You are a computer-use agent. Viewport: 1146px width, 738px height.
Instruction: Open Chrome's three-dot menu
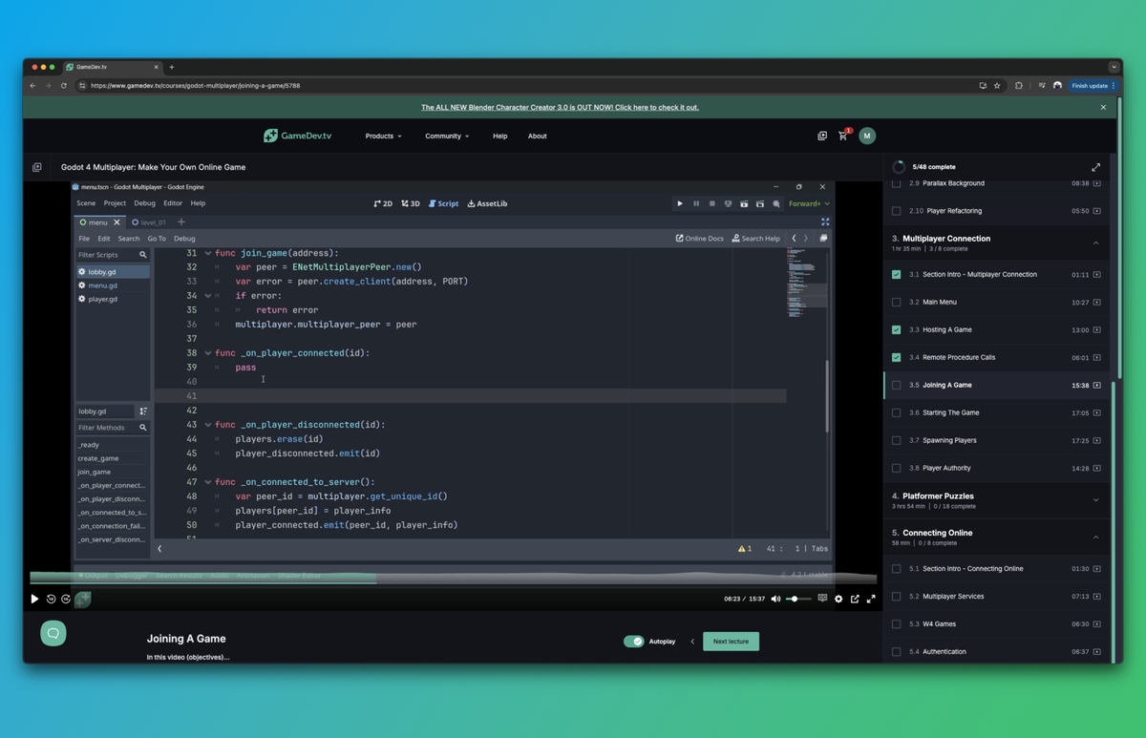tap(1114, 85)
